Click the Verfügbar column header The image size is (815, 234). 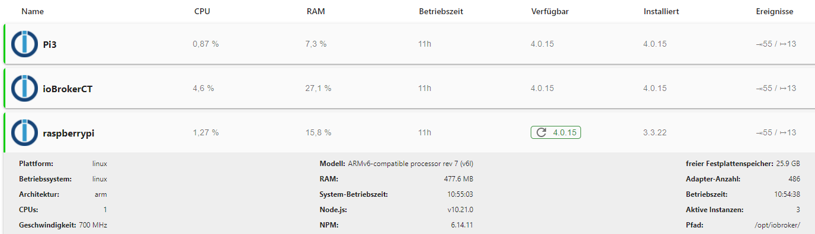click(551, 11)
